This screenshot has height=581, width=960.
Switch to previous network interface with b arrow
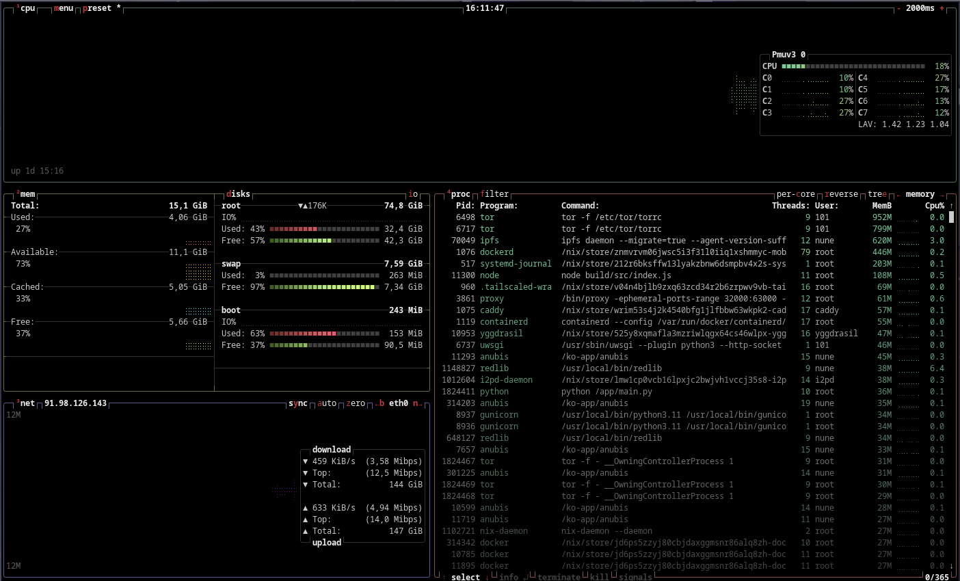pyautogui.click(x=379, y=403)
